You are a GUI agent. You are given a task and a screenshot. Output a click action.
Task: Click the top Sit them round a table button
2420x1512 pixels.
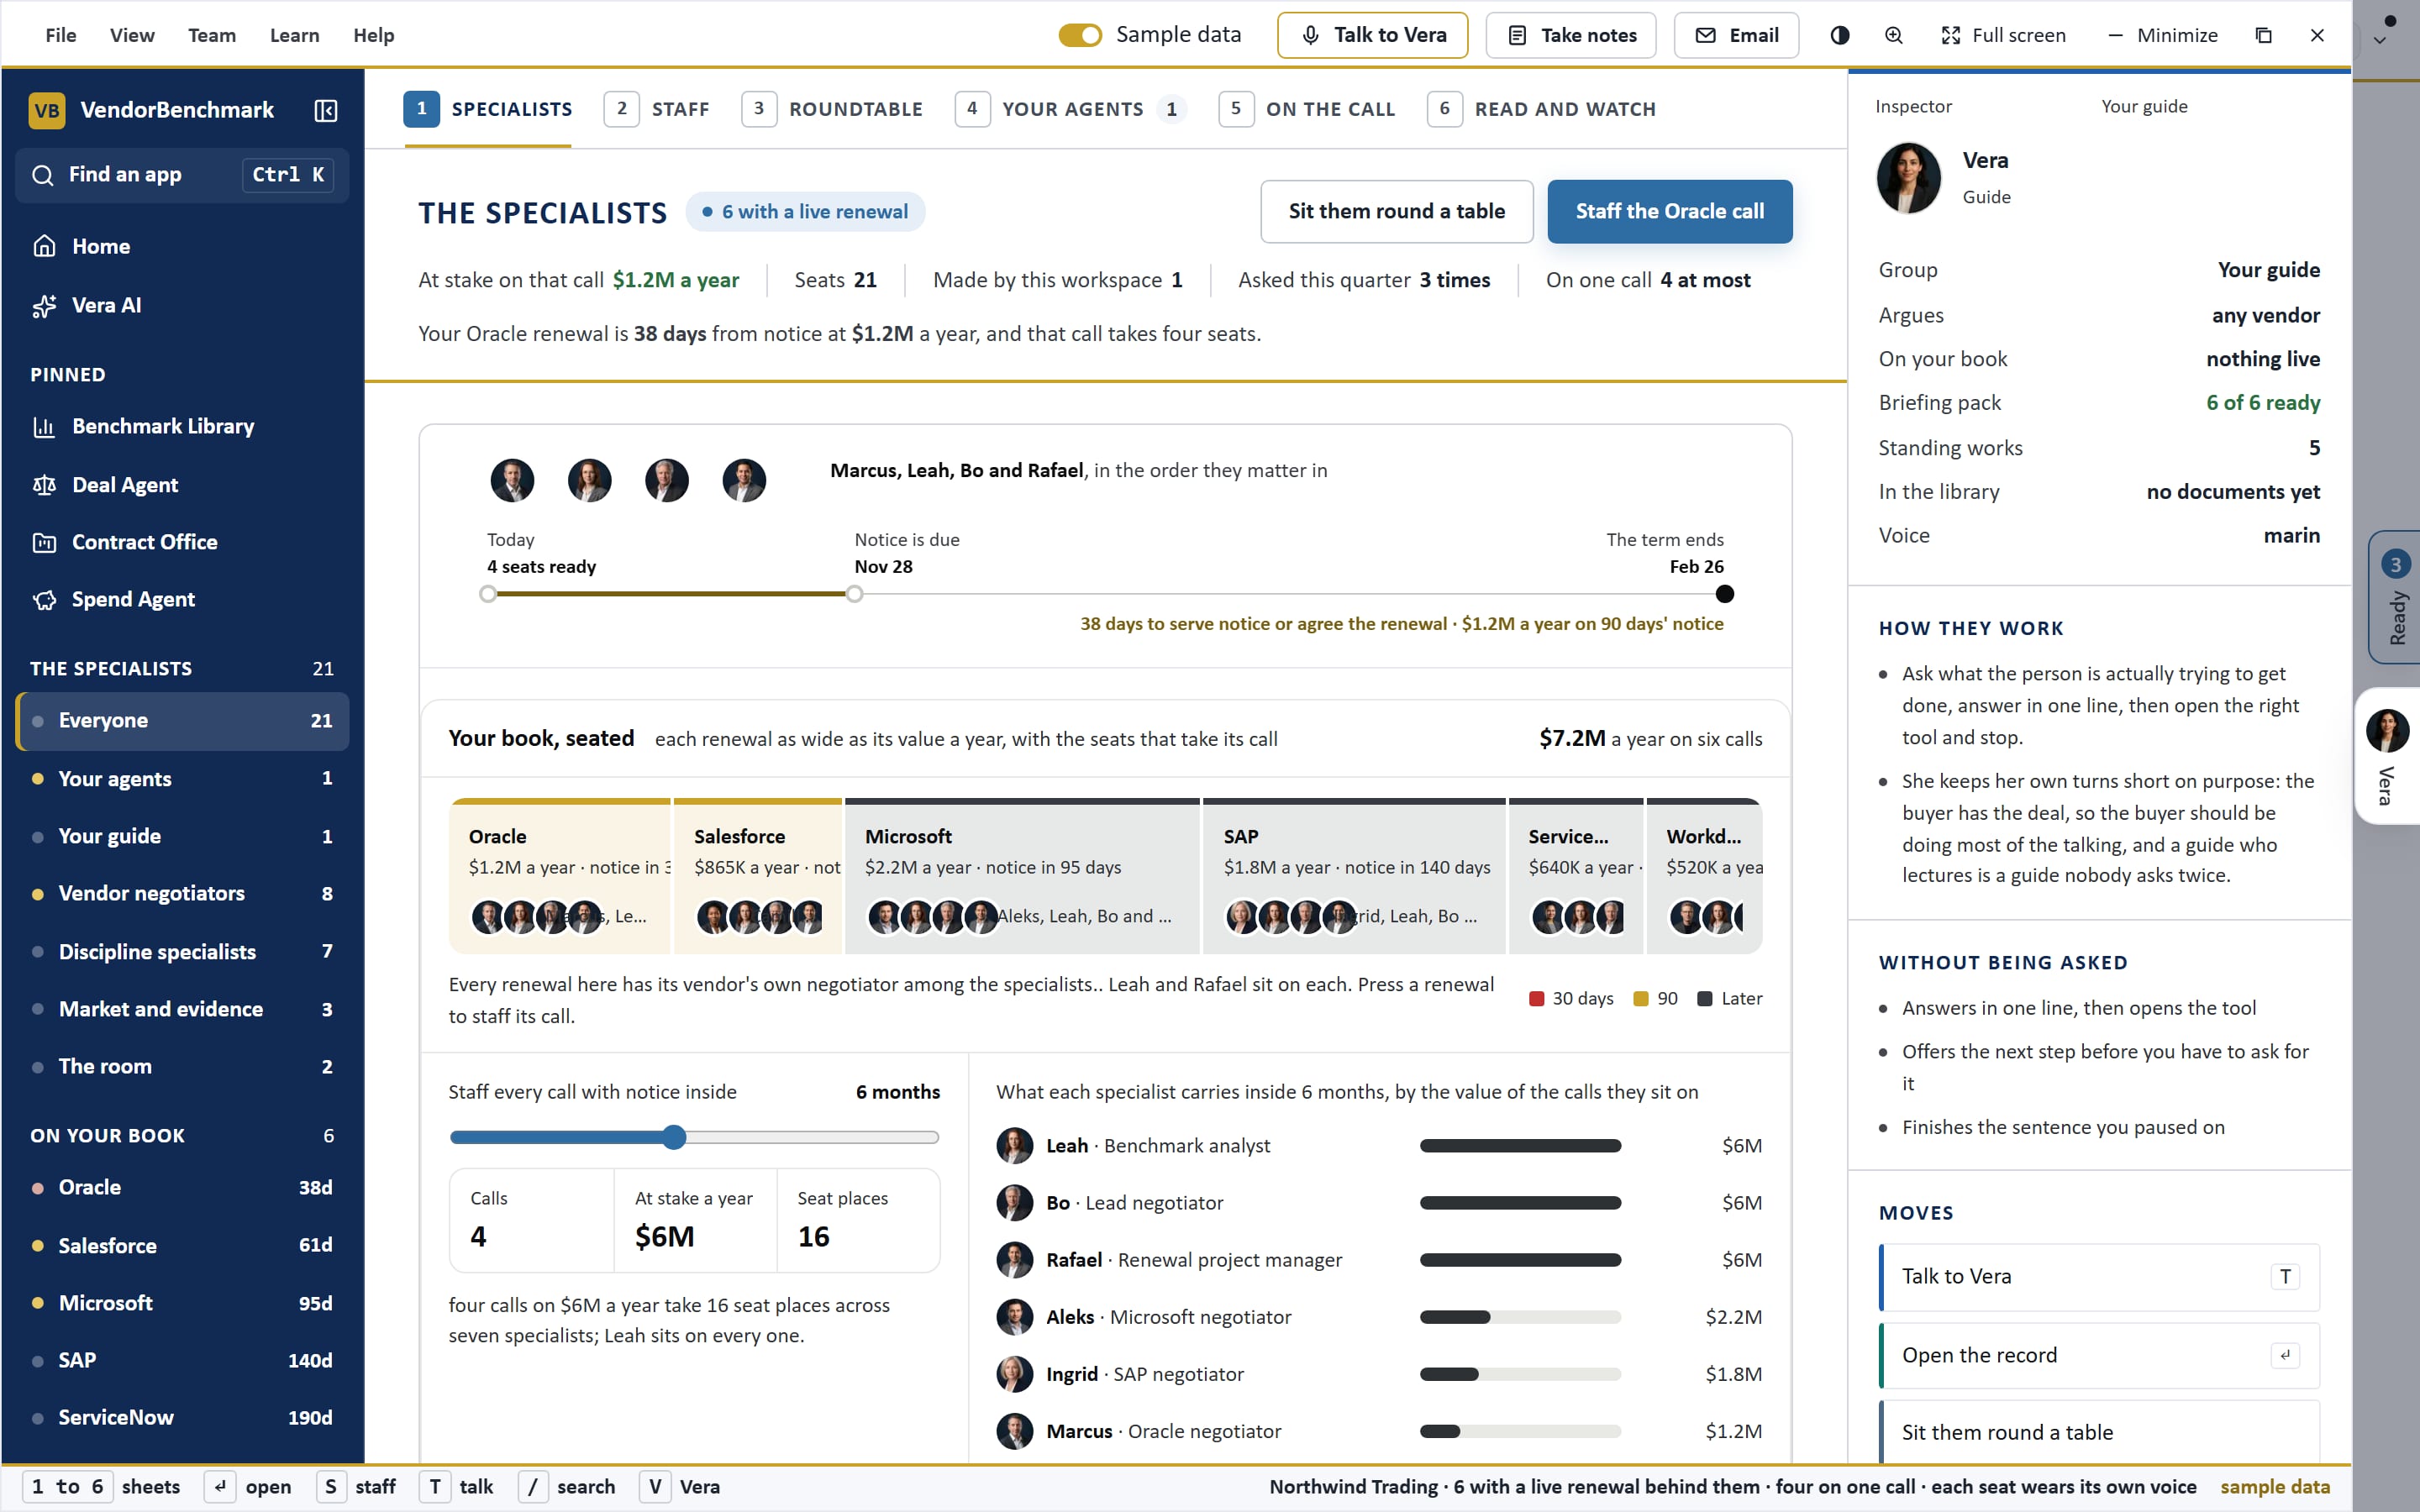point(1397,211)
